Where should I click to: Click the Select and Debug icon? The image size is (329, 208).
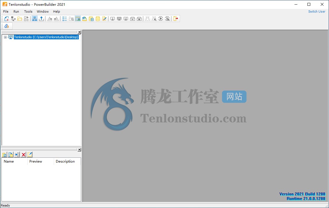pyautogui.click(x=154, y=19)
